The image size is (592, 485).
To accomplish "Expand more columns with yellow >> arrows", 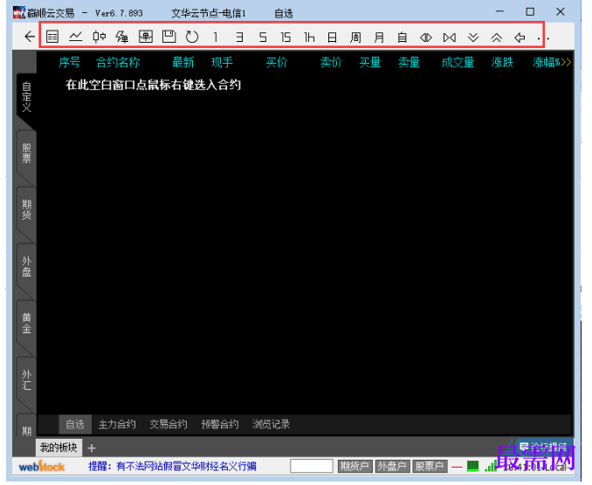I will coord(566,62).
